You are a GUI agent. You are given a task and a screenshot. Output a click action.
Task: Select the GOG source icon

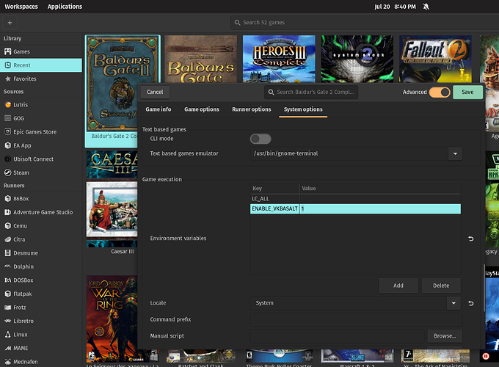[7, 118]
